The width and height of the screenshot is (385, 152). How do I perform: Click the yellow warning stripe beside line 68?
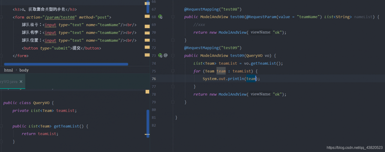147,16
